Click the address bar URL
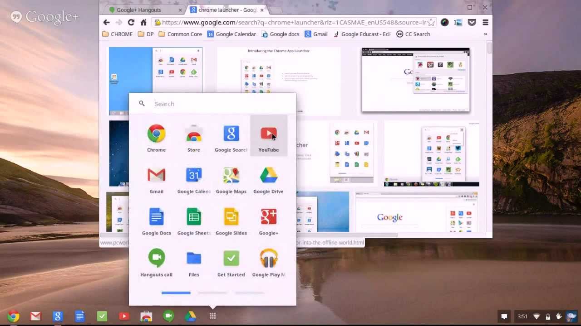This screenshot has height=326, width=581. coord(294,22)
